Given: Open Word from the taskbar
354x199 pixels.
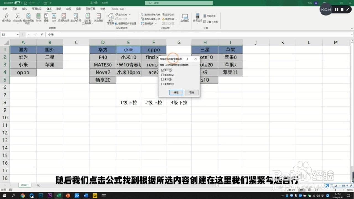Looking at the screenshot, I should (86, 195).
